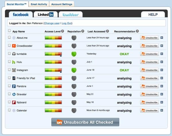Expand details for flipboard row

pos(162,102)
